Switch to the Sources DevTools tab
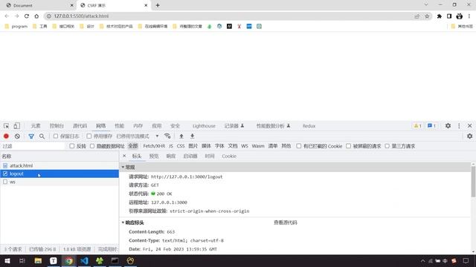The height and width of the screenshot is (267, 476). click(x=80, y=125)
